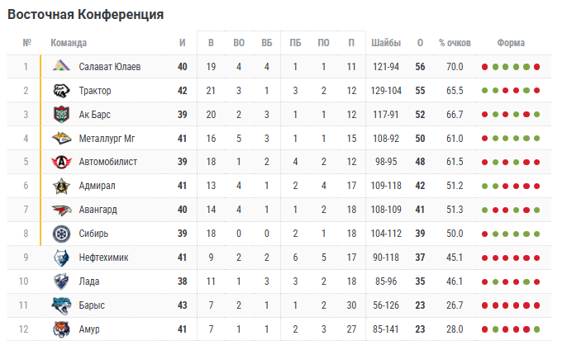Sort table by Шайбы column header

(387, 43)
